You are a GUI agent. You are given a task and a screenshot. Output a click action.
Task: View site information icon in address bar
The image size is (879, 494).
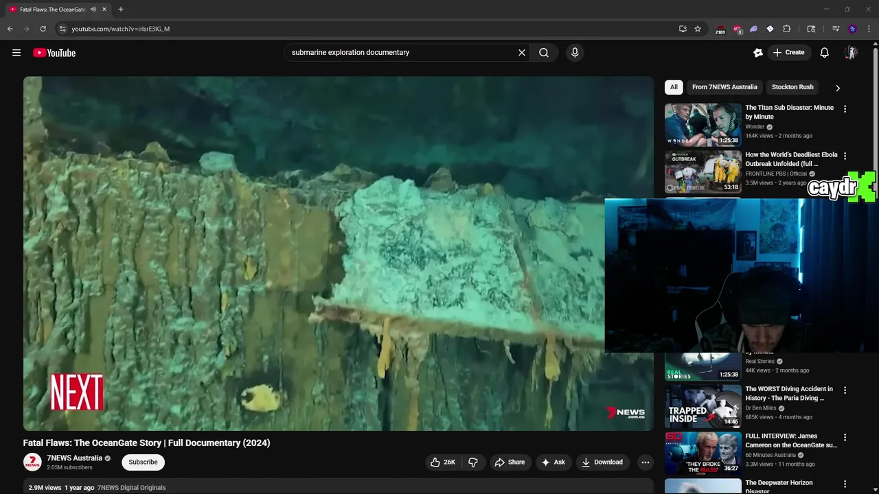click(62, 29)
